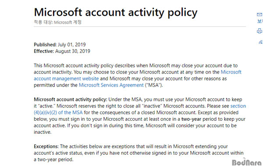Click the horizontal divider under the subtitle
Viewport: 263px width, 167px height.
pyautogui.click(x=140, y=26)
